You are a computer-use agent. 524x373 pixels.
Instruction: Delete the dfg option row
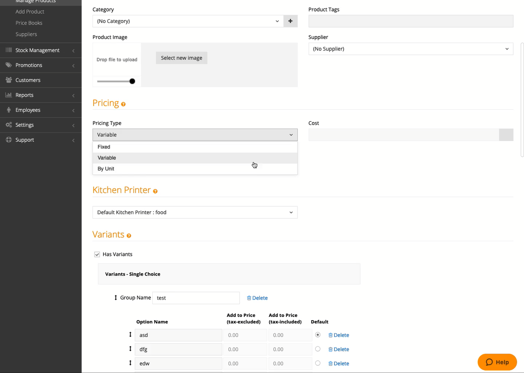[339, 349]
